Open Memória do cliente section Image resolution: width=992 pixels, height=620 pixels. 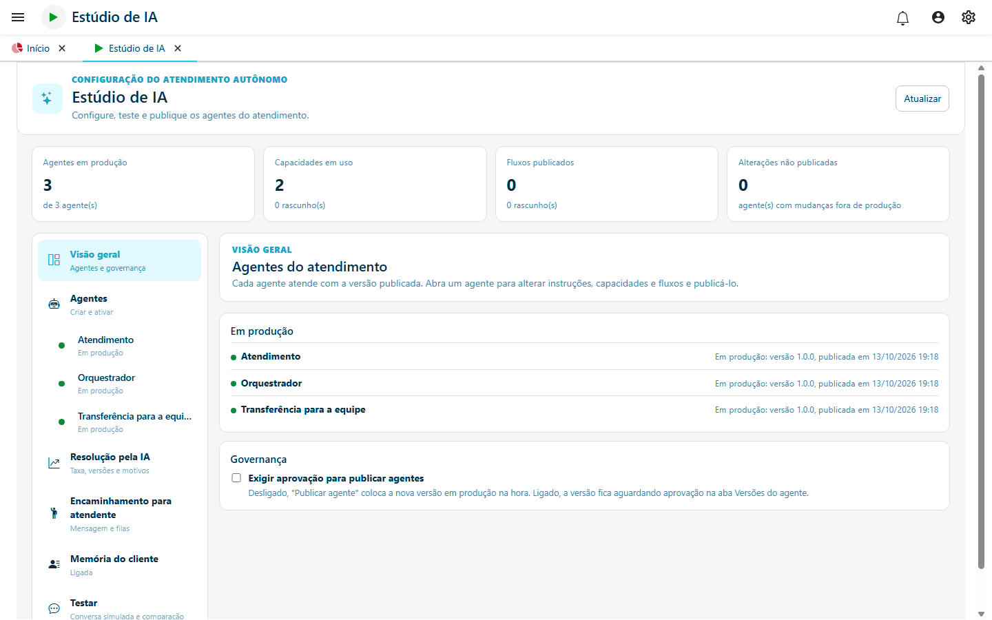tap(119, 565)
